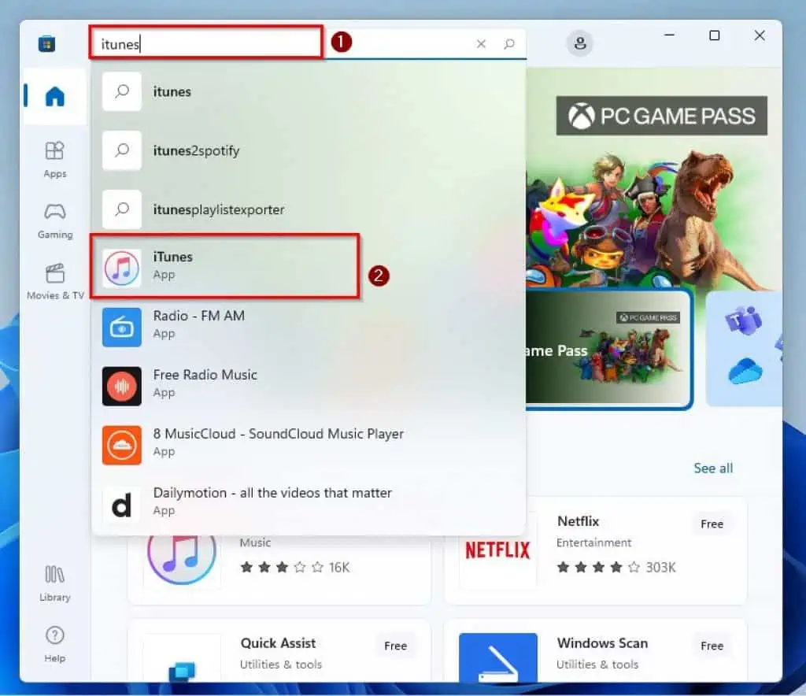
Task: Click the Radio - FM AM blue icon
Action: [x=122, y=328]
